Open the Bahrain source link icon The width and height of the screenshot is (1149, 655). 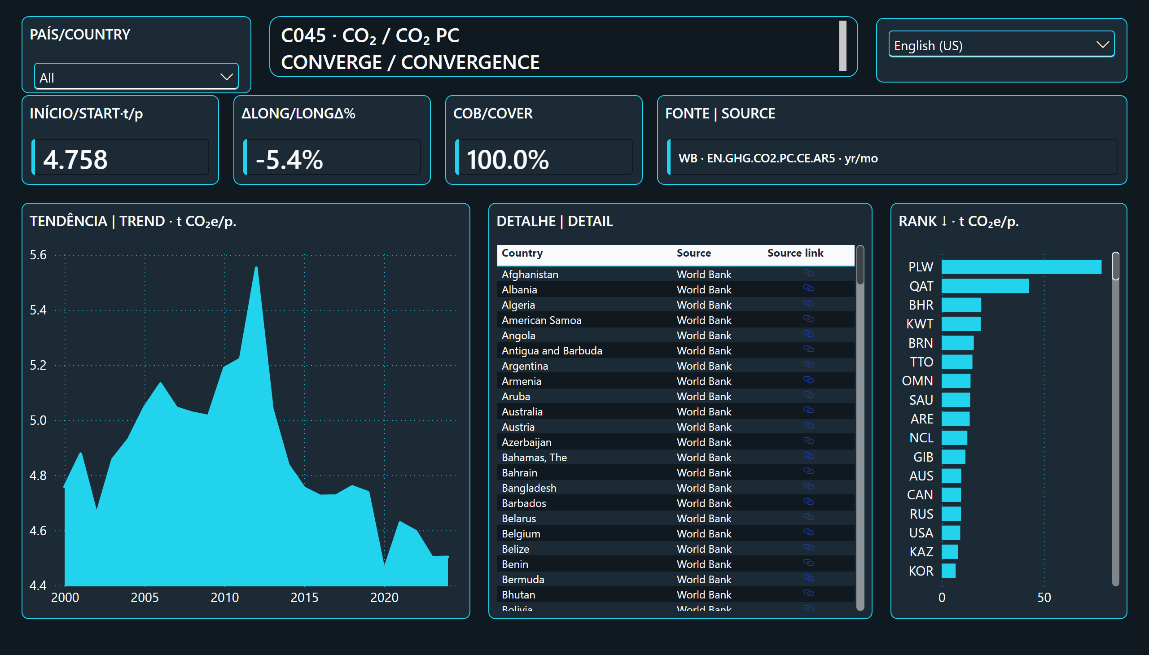808,472
